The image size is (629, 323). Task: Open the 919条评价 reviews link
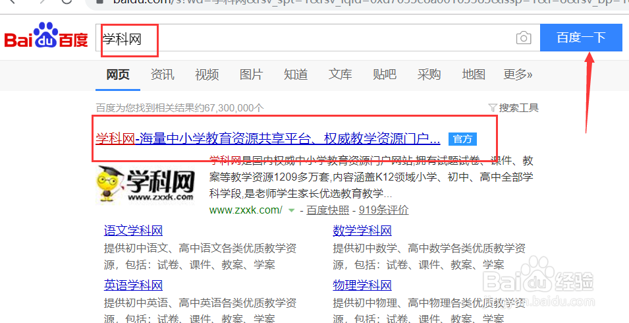[383, 210]
